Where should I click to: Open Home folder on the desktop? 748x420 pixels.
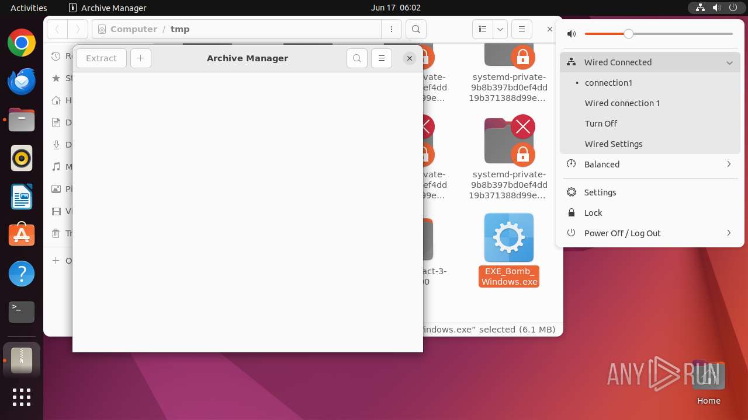pyautogui.click(x=708, y=383)
